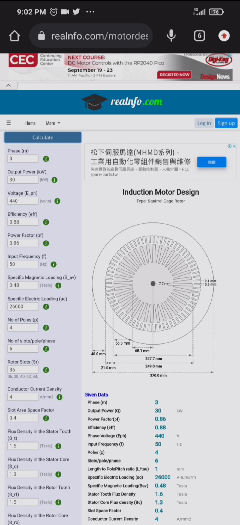The width and height of the screenshot is (240, 525).
Task: Click the Sign up button
Action: tap(226, 123)
